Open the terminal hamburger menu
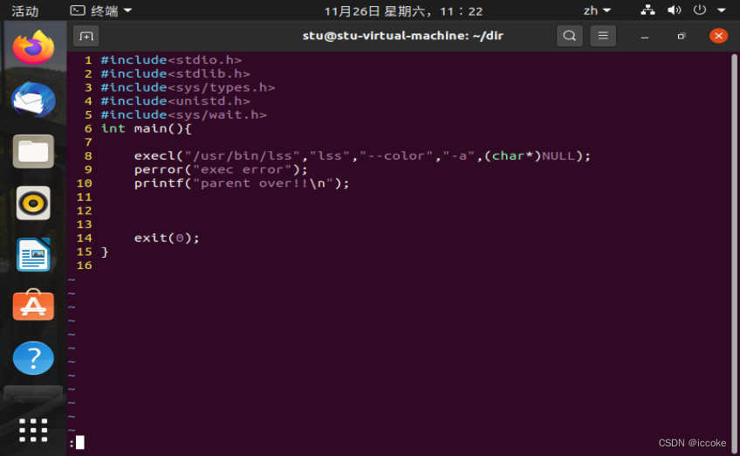Viewport: 740px width, 456px height. pyautogui.click(x=603, y=36)
